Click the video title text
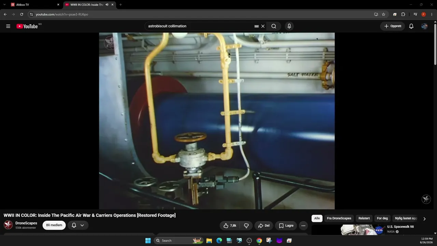 point(89,215)
